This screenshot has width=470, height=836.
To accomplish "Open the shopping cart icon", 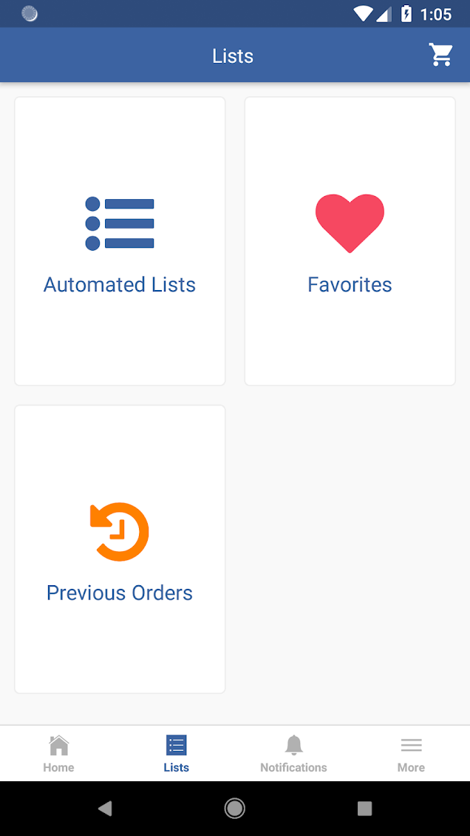I will click(x=441, y=55).
